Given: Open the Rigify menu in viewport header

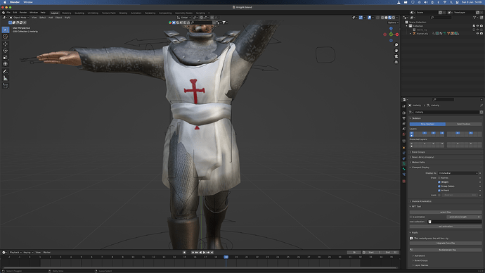Looking at the screenshot, I should [67, 18].
